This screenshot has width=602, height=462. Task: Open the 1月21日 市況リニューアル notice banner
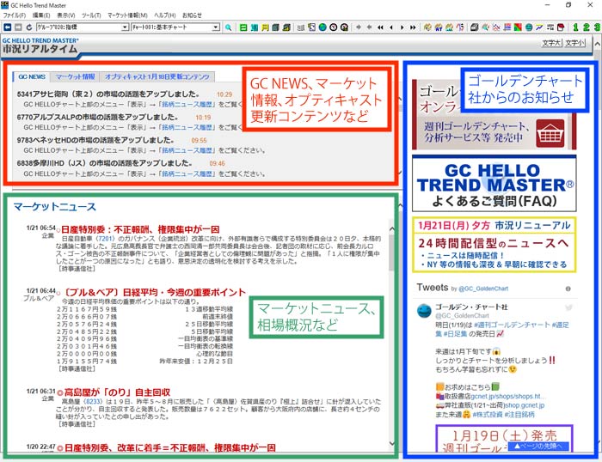pyautogui.click(x=494, y=245)
